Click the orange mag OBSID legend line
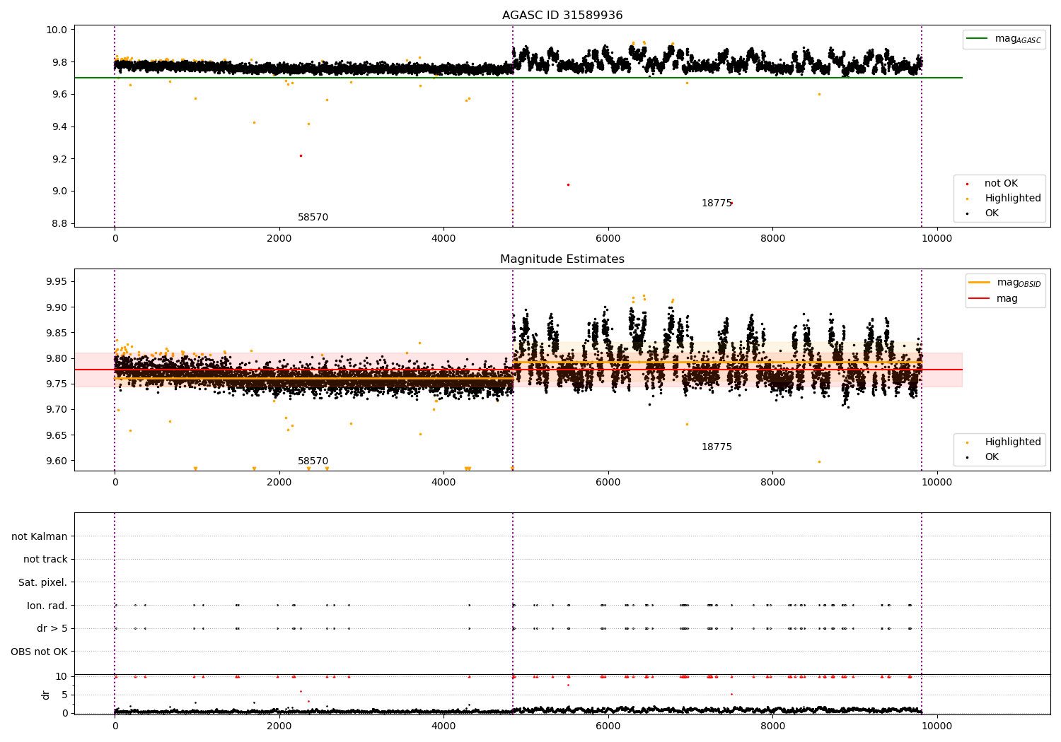The width and height of the screenshot is (1061, 742). [x=980, y=283]
